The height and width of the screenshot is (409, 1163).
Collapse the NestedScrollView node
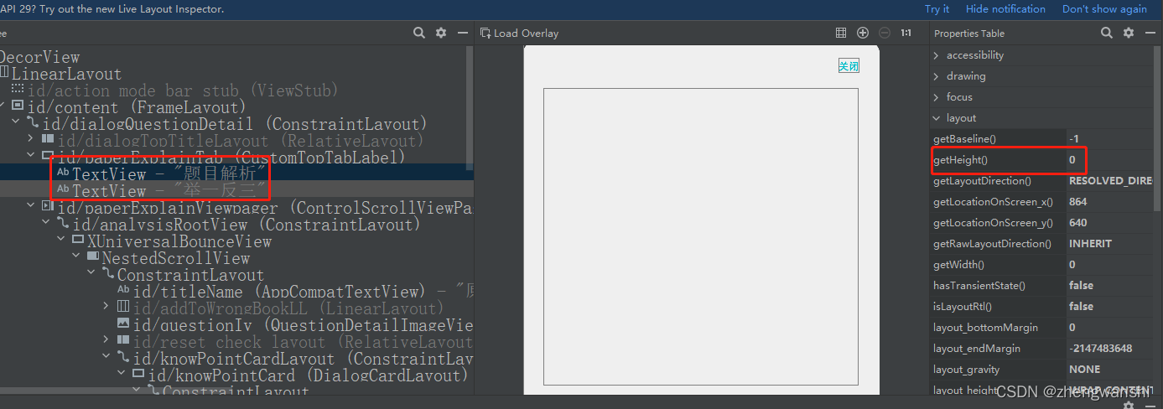point(77,257)
